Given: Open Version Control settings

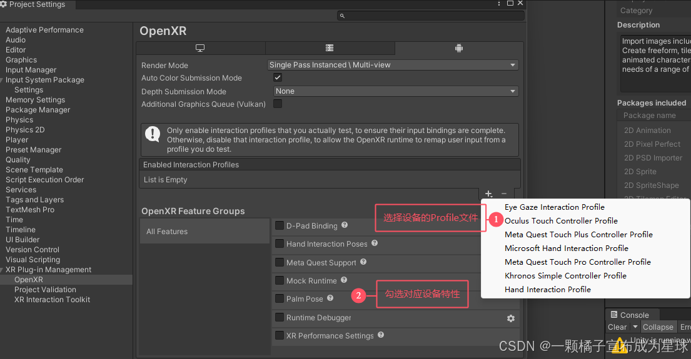Looking at the screenshot, I should 32,250.
